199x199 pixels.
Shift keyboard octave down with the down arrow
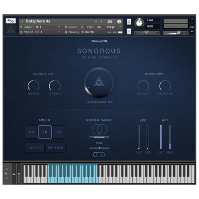(x=6, y=178)
